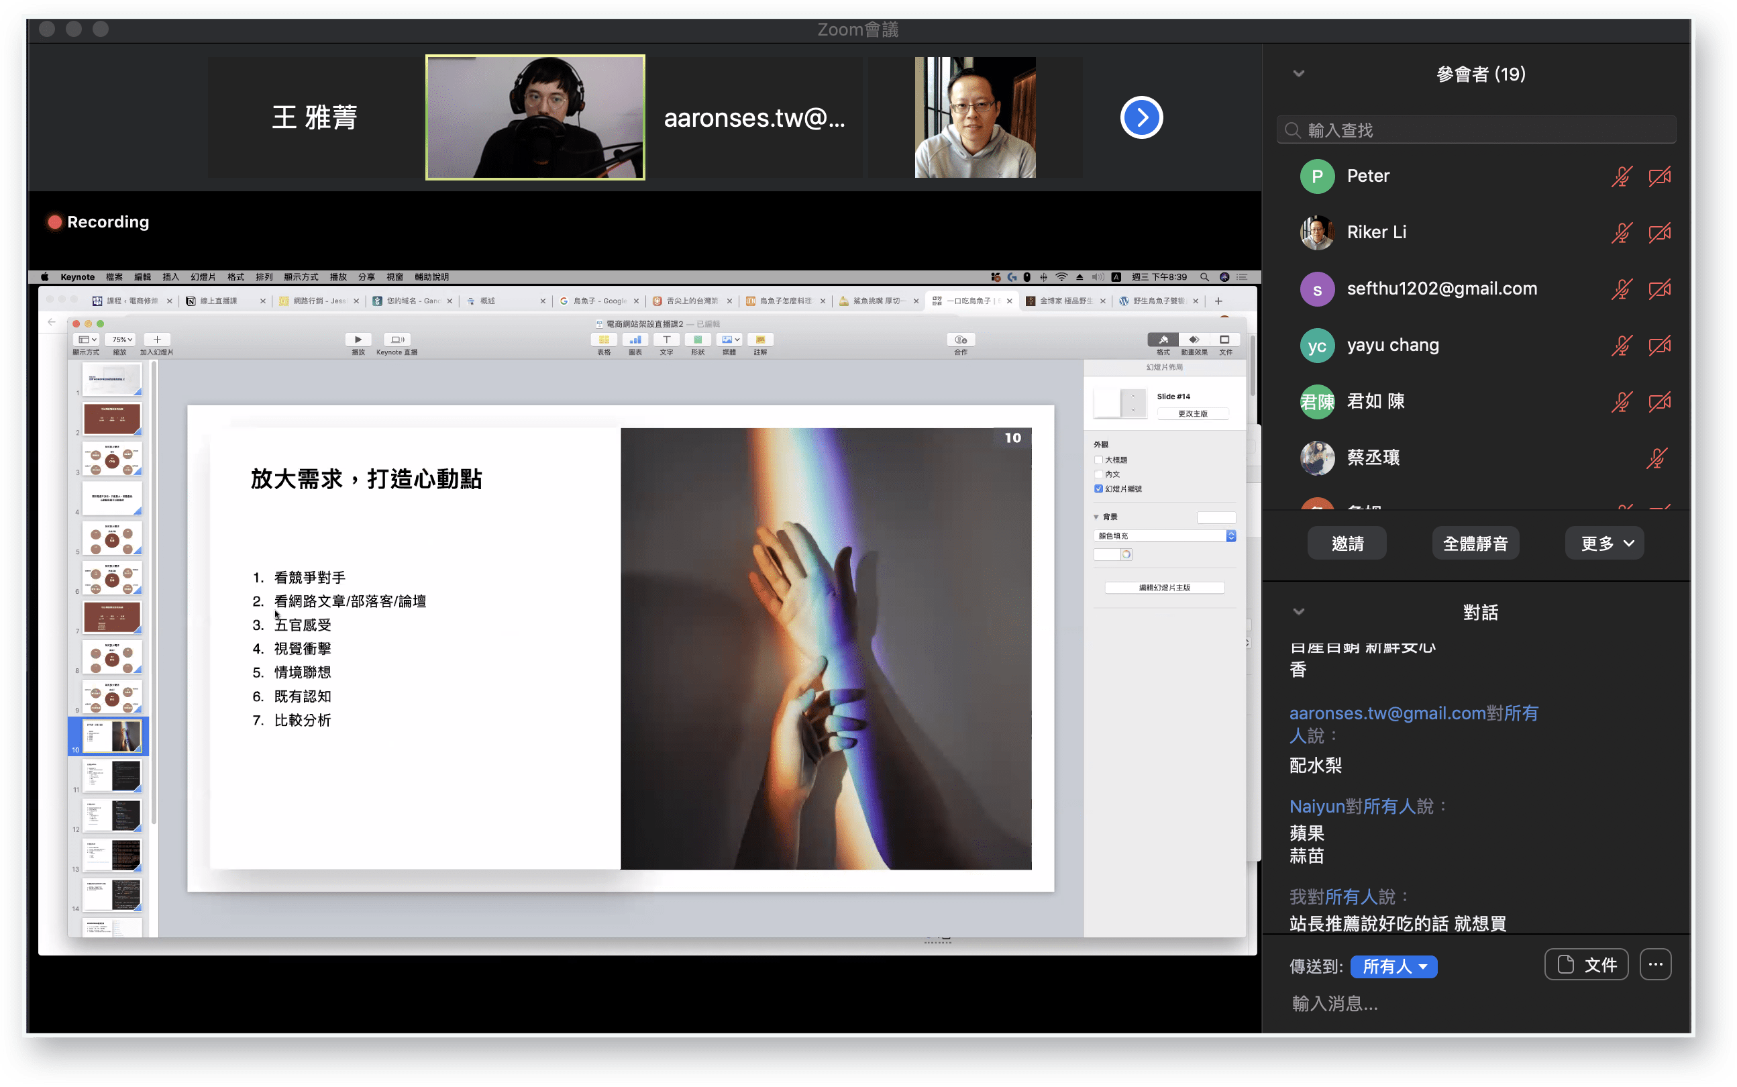The width and height of the screenshot is (1737, 1087).
Task: Uncheck the 幻燈片編號 (Slide Number) checkbox
Action: (x=1098, y=489)
